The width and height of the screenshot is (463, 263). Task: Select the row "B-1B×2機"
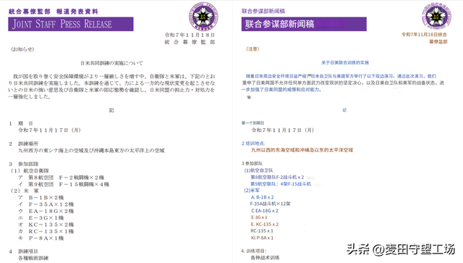(x=41, y=198)
